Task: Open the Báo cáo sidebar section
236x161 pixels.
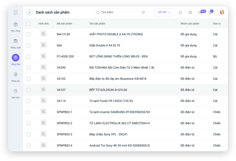Action: pyautogui.click(x=16, y=93)
